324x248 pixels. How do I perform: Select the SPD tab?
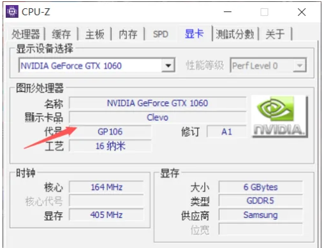pyautogui.click(x=161, y=34)
